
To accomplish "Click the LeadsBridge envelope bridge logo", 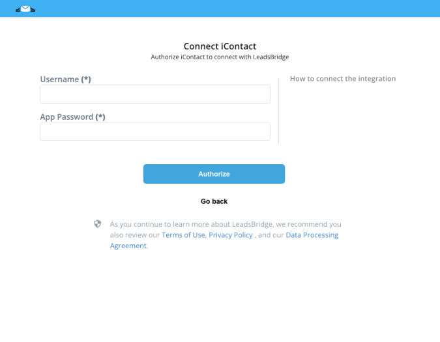I will point(25,9).
